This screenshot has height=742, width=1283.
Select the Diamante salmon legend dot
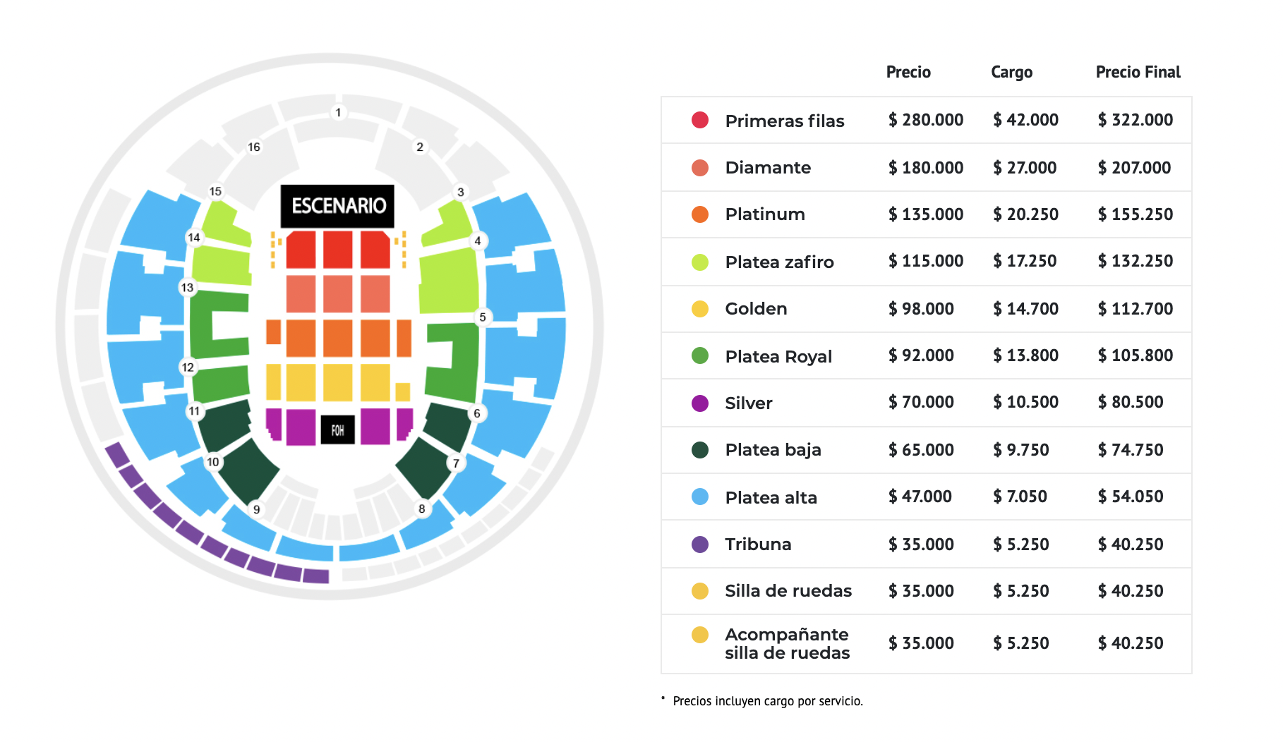[x=699, y=168]
